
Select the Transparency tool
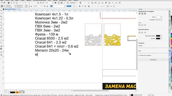[x=1, y=49]
